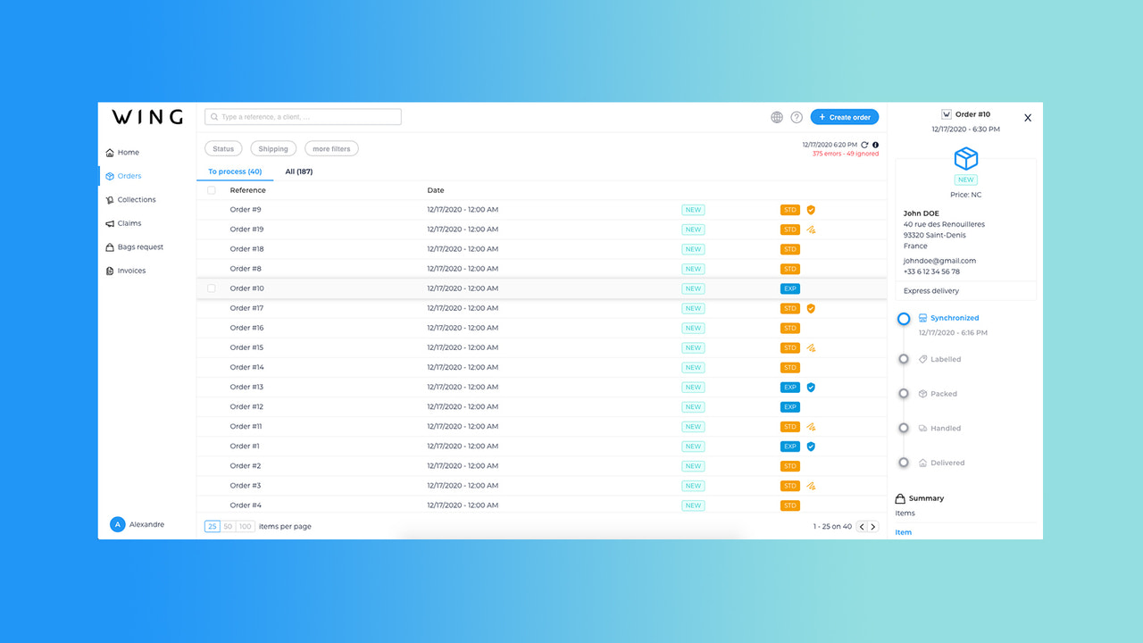Check the select-all orders checkbox
1143x643 pixels.
211,190
